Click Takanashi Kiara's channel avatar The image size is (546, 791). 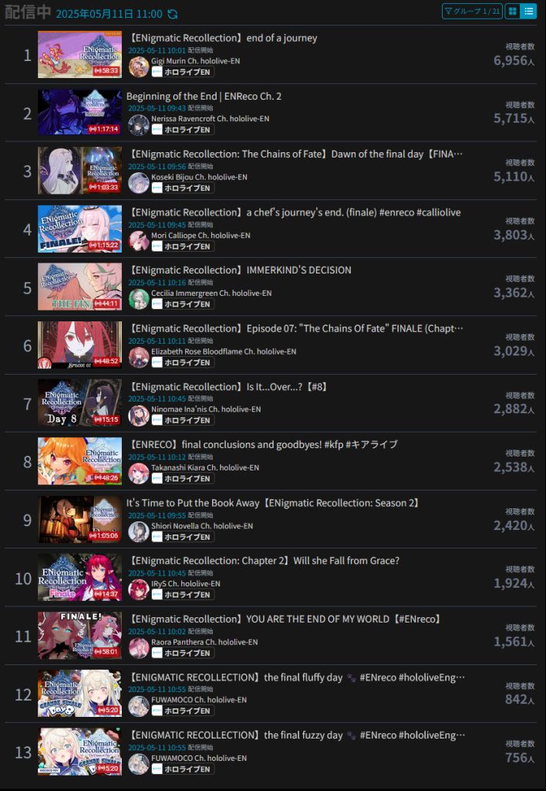pos(139,474)
